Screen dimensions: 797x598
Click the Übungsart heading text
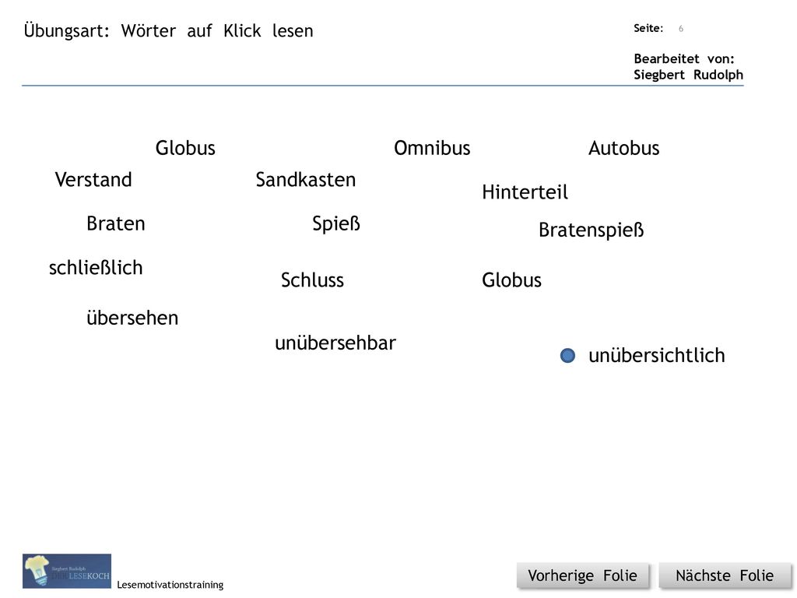(x=168, y=31)
